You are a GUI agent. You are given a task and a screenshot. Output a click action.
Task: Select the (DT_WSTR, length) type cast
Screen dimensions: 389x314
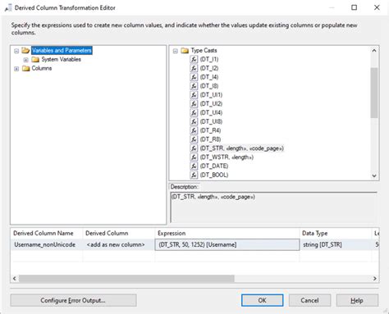coord(227,157)
